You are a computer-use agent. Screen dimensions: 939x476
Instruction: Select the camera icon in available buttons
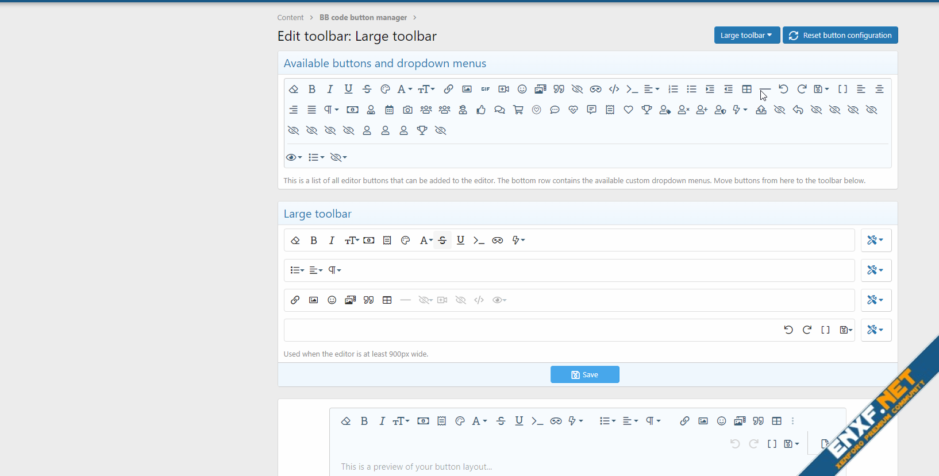click(407, 110)
